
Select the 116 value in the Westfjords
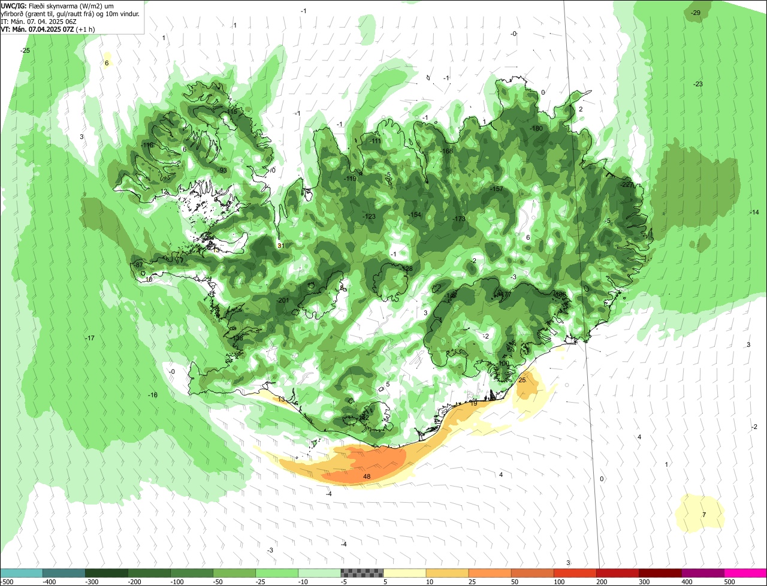tap(147, 145)
